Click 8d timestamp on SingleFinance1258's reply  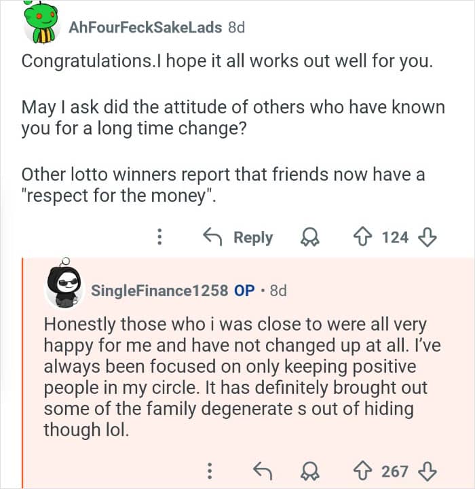pyautogui.click(x=278, y=291)
